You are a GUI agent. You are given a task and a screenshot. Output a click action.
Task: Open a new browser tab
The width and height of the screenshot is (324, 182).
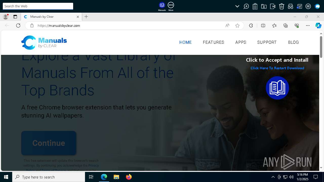[86, 17]
